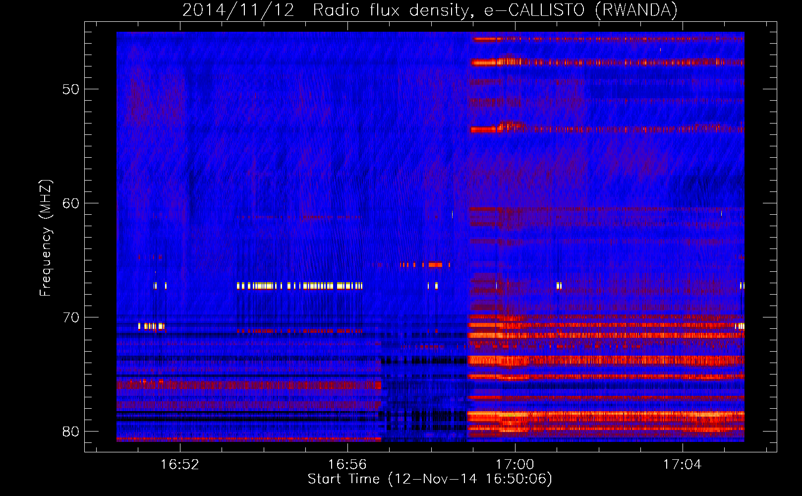802x496 pixels.
Task: Click the plot title 2014/11/12 Radio flux density
Action: 430,10
